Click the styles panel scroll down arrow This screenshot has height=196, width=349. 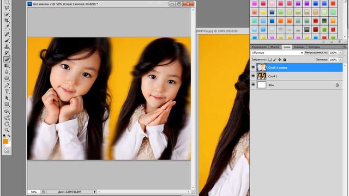345,37
